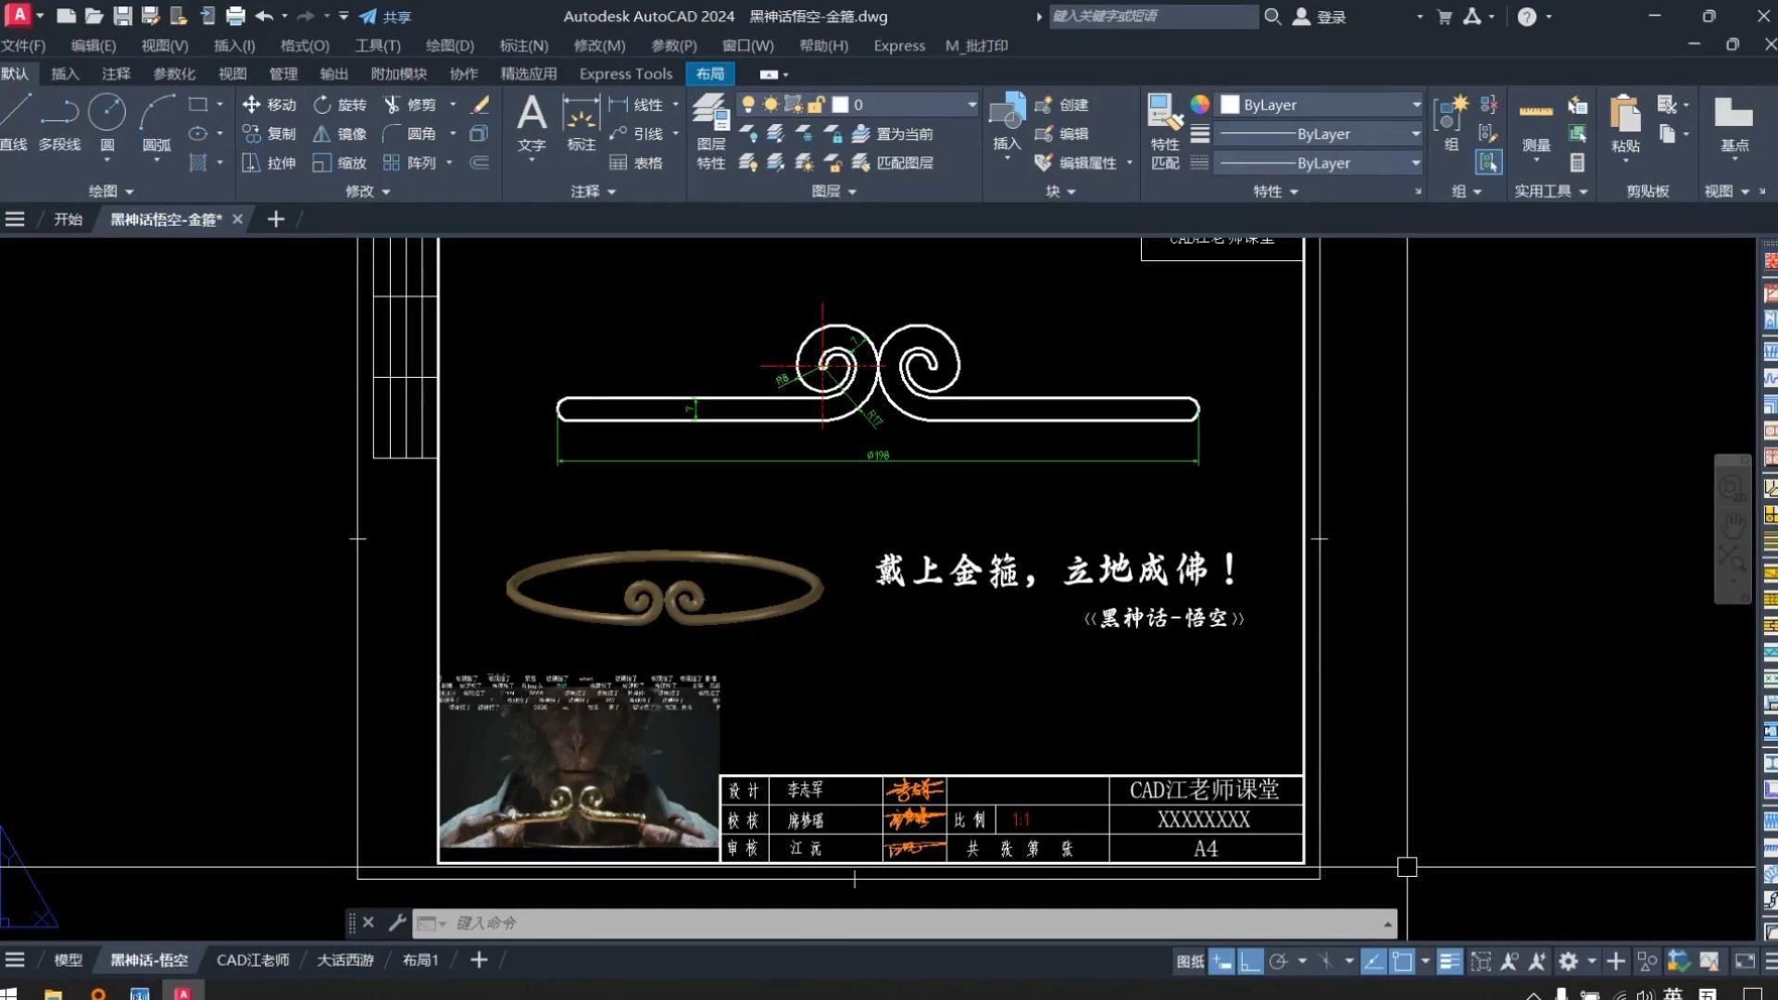This screenshot has height=1000, width=1778.
Task: Toggle 图纸 paper/model space button
Action: tap(1190, 961)
